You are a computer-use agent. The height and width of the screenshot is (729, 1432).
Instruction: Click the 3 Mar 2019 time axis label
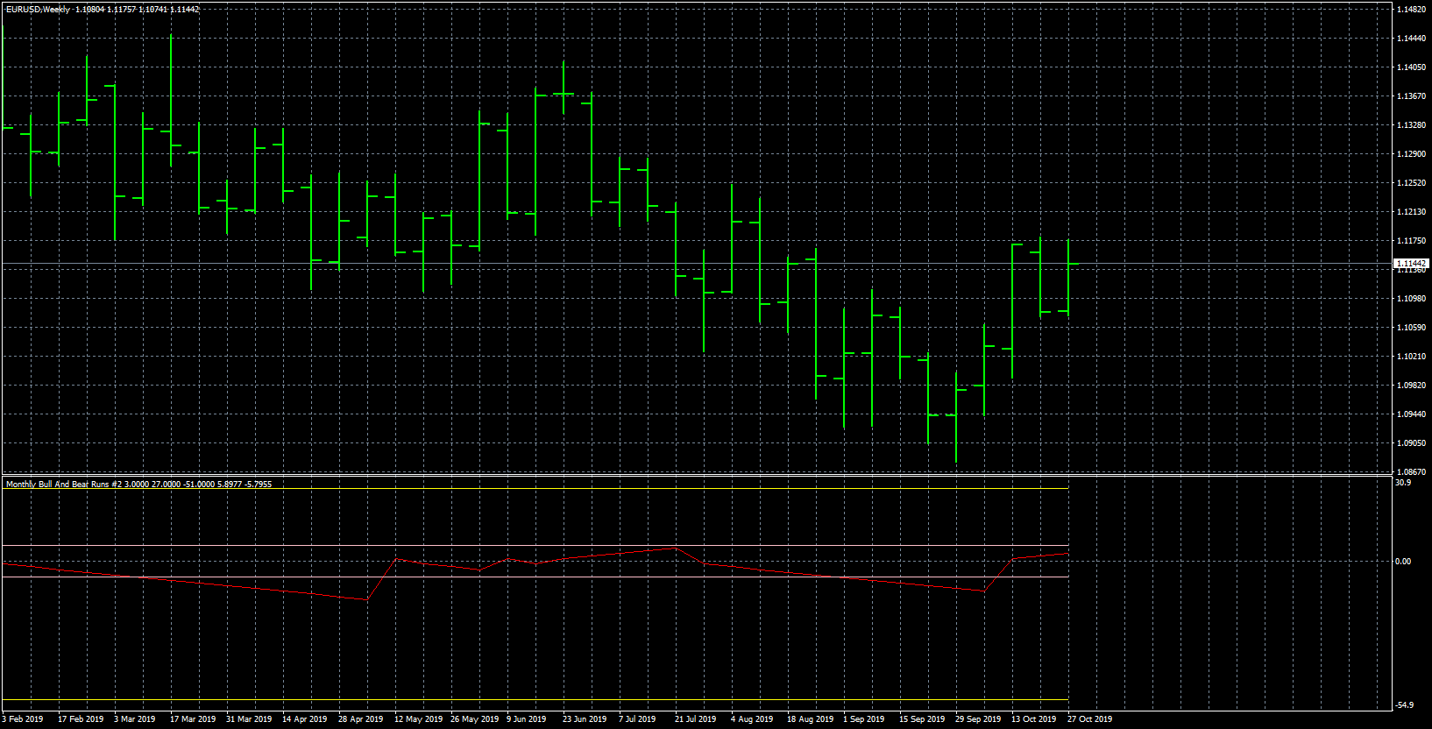pos(135,719)
